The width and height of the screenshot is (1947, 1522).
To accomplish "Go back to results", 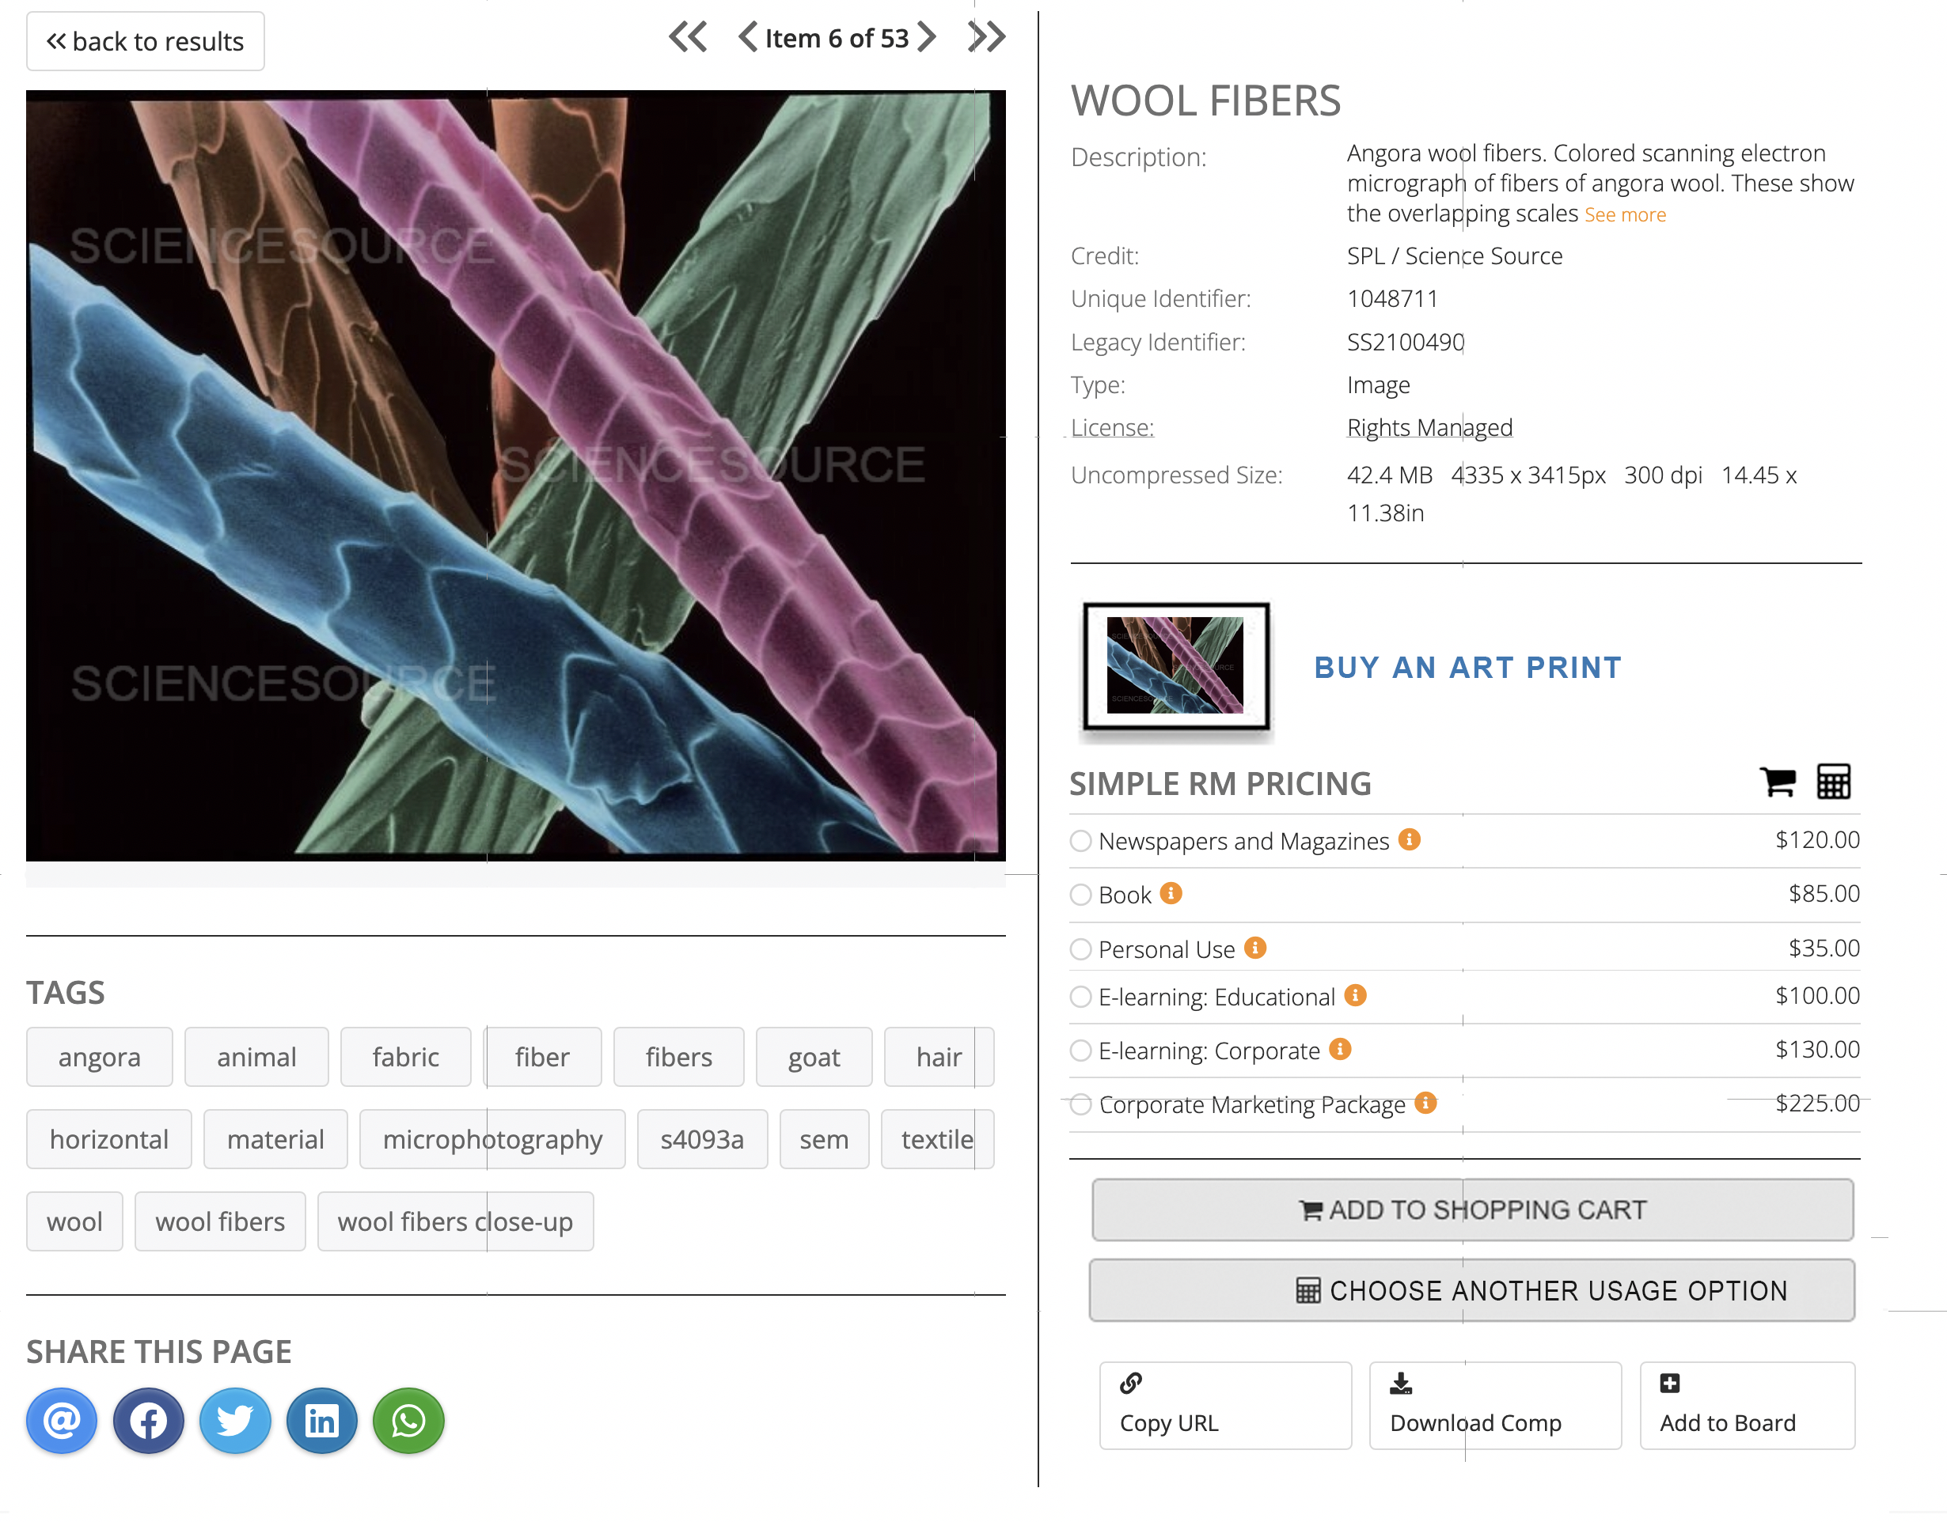I will coord(146,41).
